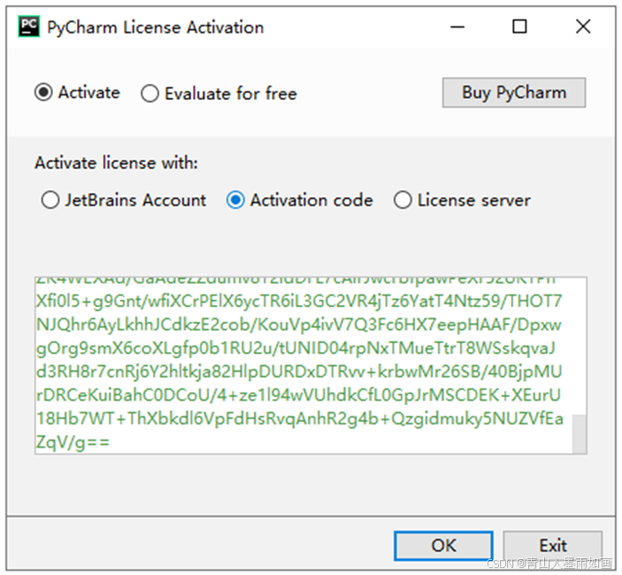Click code line starting with Xfi0l5+g9Gnt

299,302
